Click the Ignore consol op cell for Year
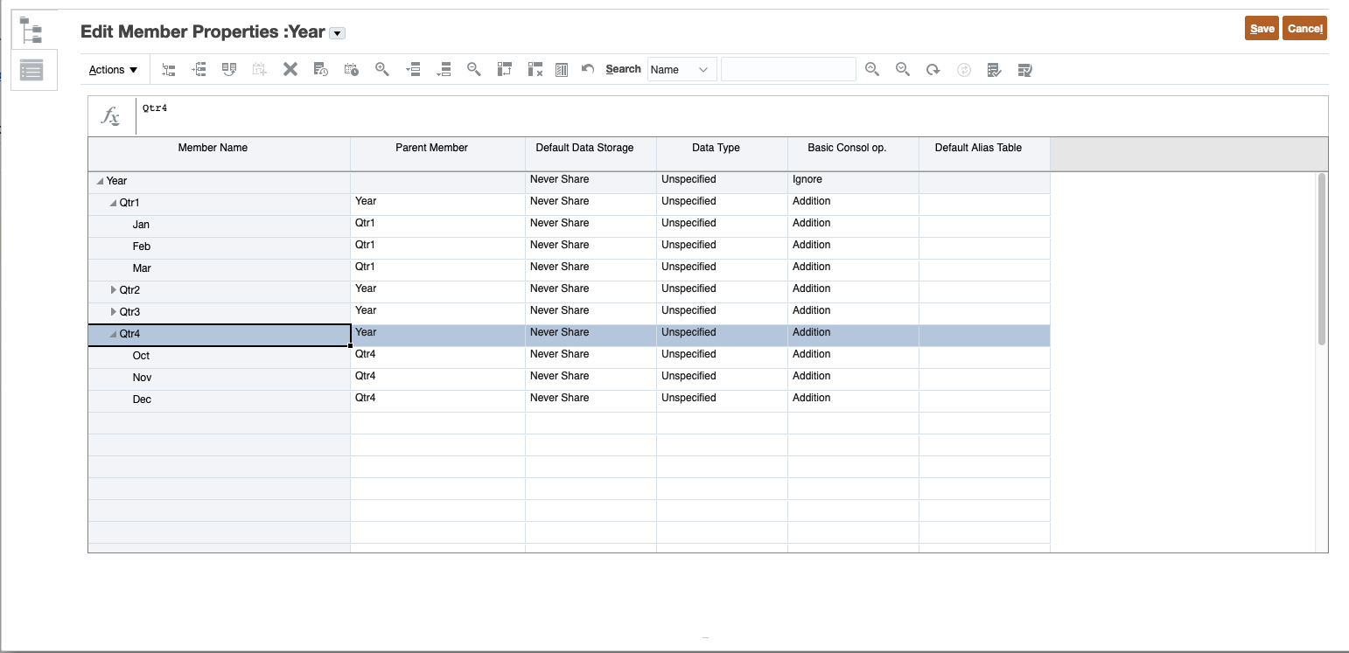 (x=853, y=181)
